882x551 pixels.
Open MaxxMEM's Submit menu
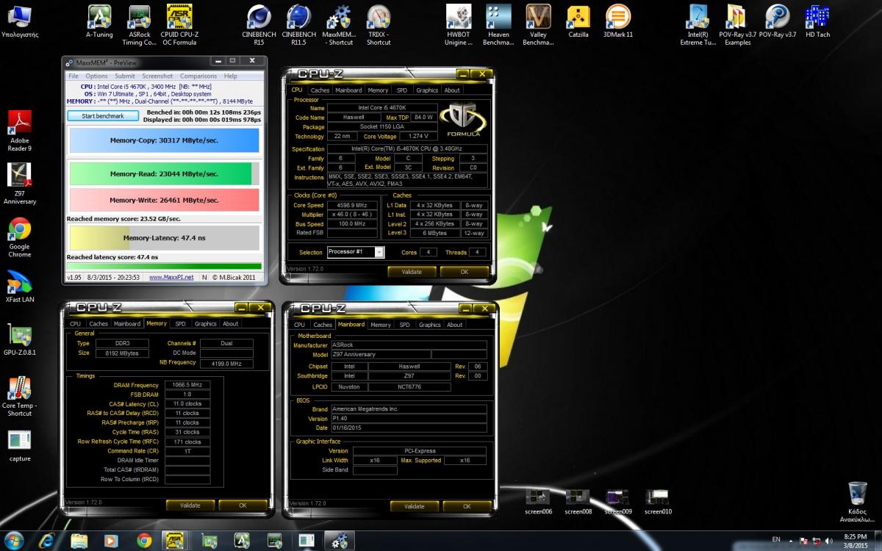coord(124,76)
